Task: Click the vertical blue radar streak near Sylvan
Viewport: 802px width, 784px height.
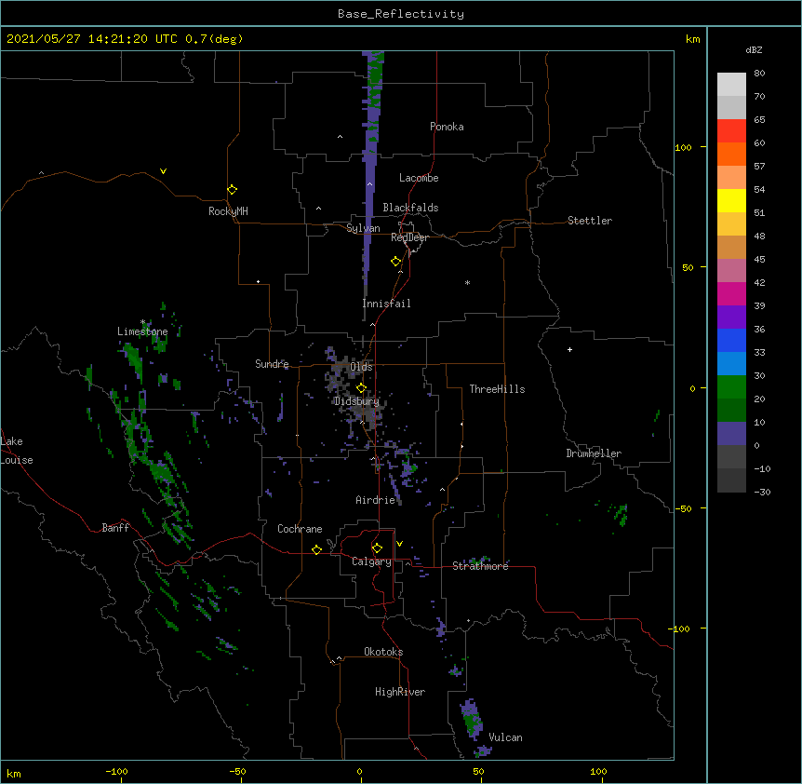Action: point(371,169)
